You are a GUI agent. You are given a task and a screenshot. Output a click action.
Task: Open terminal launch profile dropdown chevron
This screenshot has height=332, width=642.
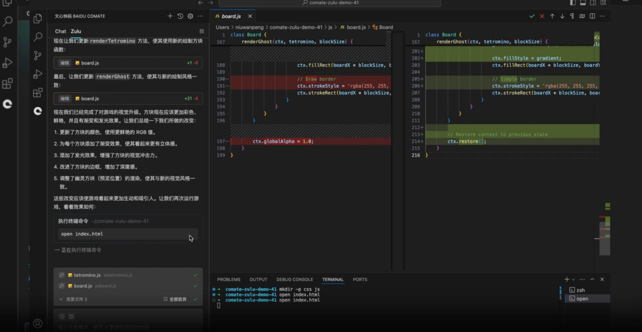click(x=573, y=279)
